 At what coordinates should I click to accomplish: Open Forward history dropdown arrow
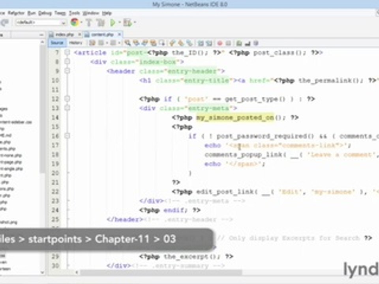click(x=119, y=43)
